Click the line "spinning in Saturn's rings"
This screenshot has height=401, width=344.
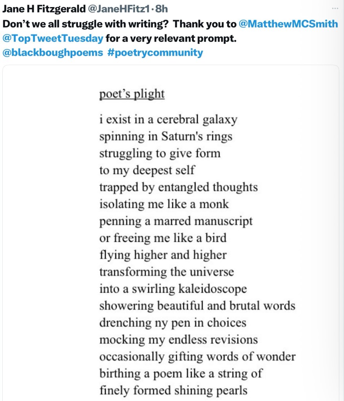pyautogui.click(x=166, y=136)
